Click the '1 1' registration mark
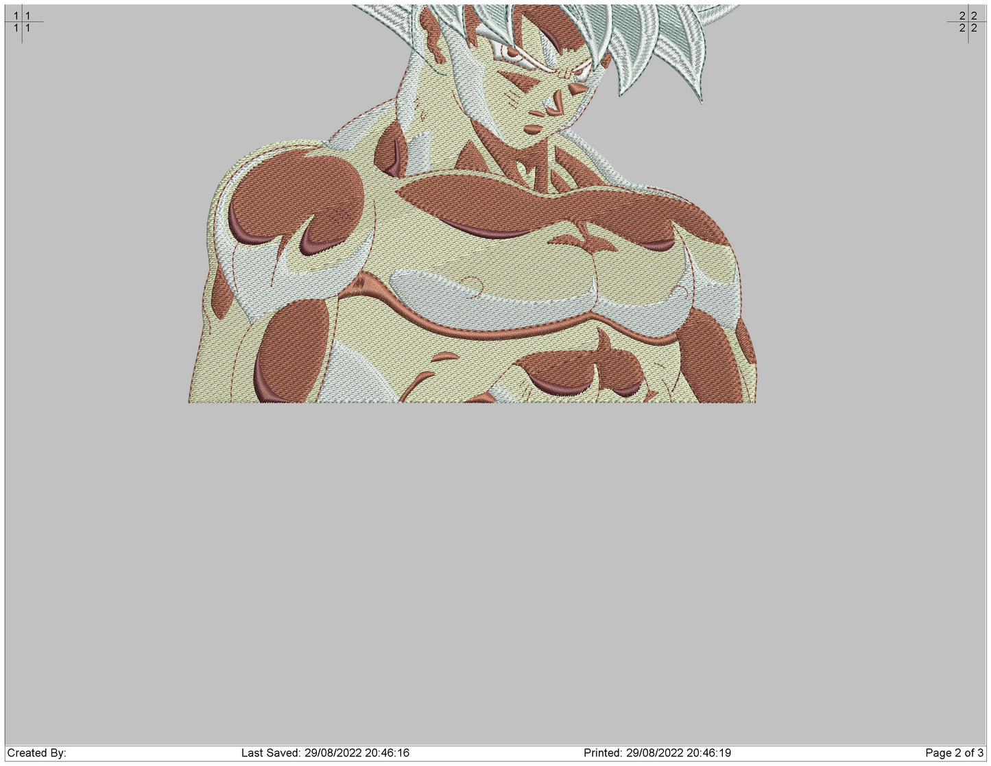 (x=22, y=22)
